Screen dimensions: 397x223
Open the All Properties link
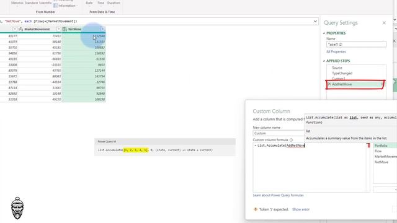point(336,51)
